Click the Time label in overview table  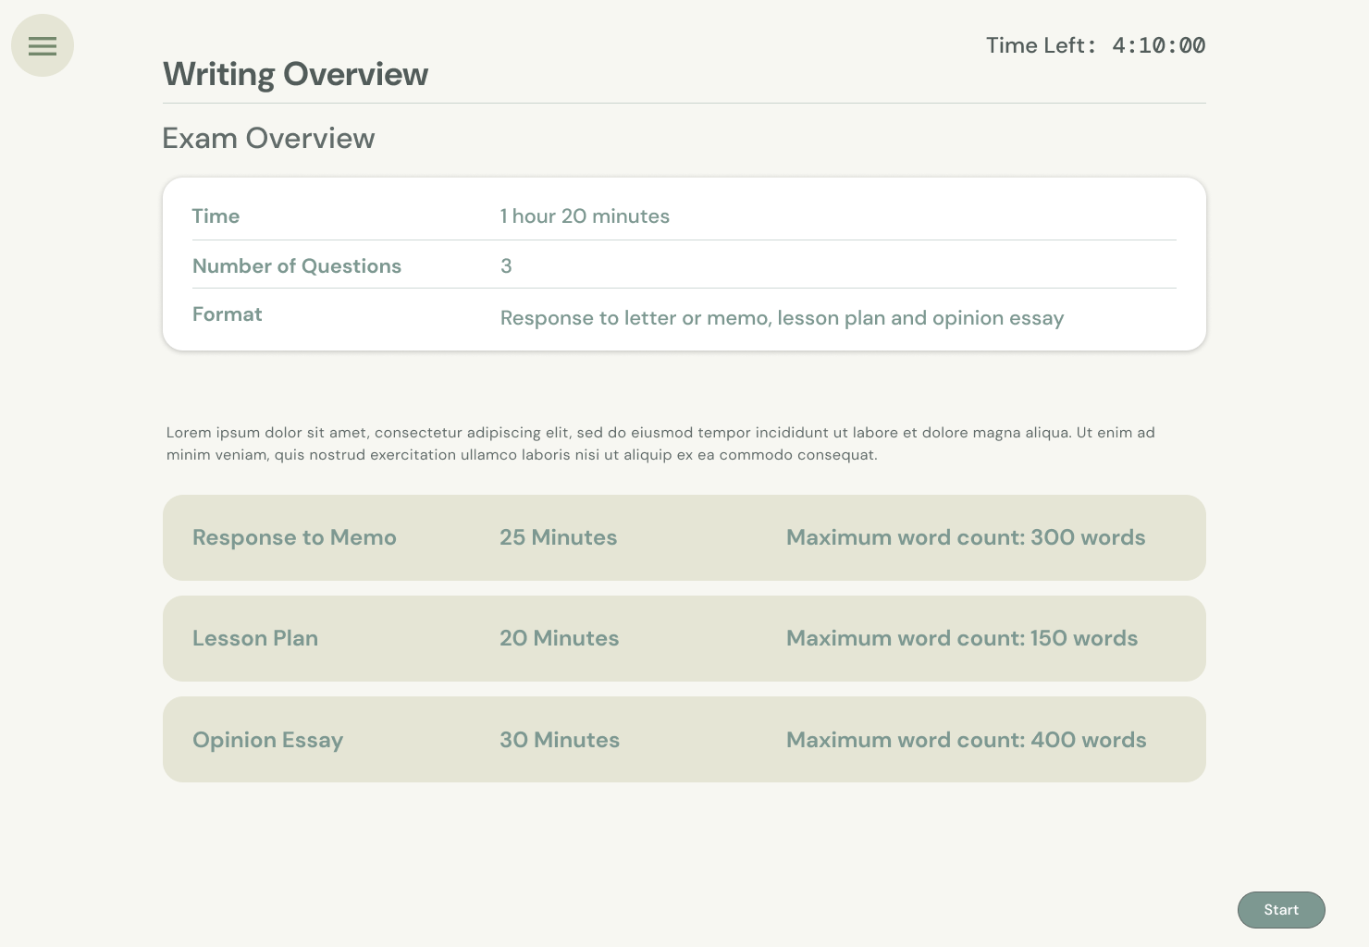[216, 216]
